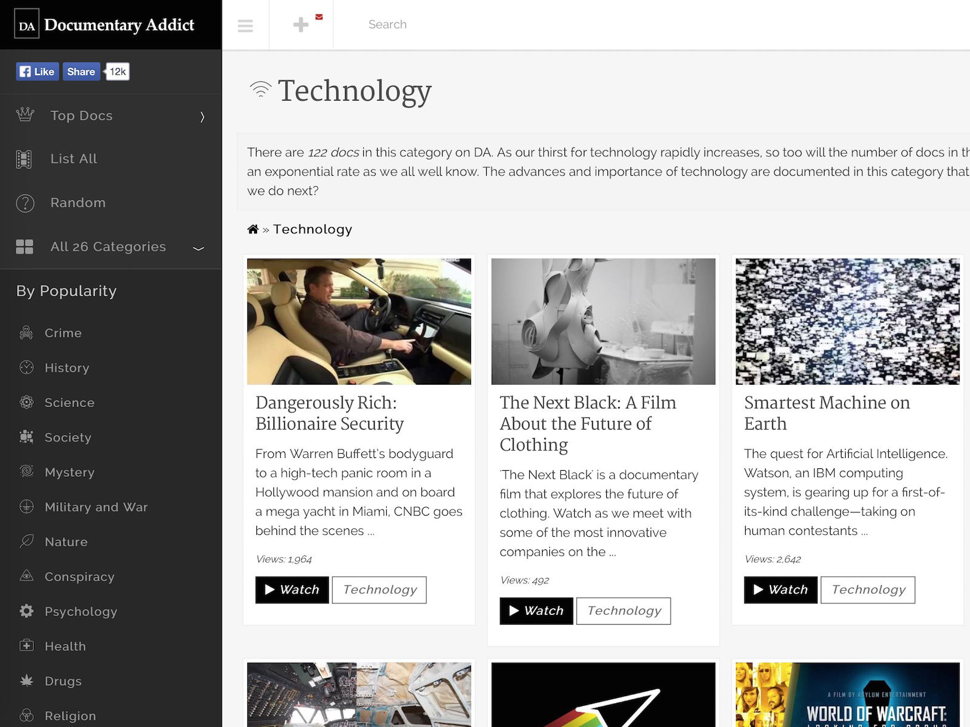Click the home icon in breadcrumb

pos(253,229)
